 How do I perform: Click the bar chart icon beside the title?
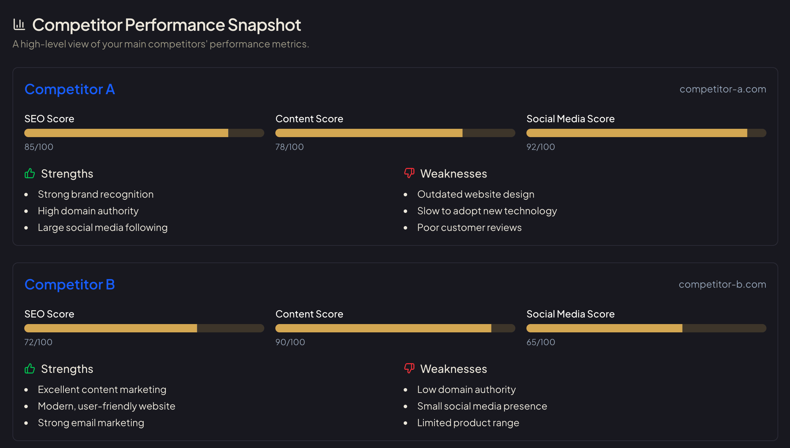(x=19, y=24)
